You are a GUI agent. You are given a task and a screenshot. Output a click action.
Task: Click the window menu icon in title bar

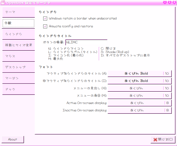[x=3, y=2]
